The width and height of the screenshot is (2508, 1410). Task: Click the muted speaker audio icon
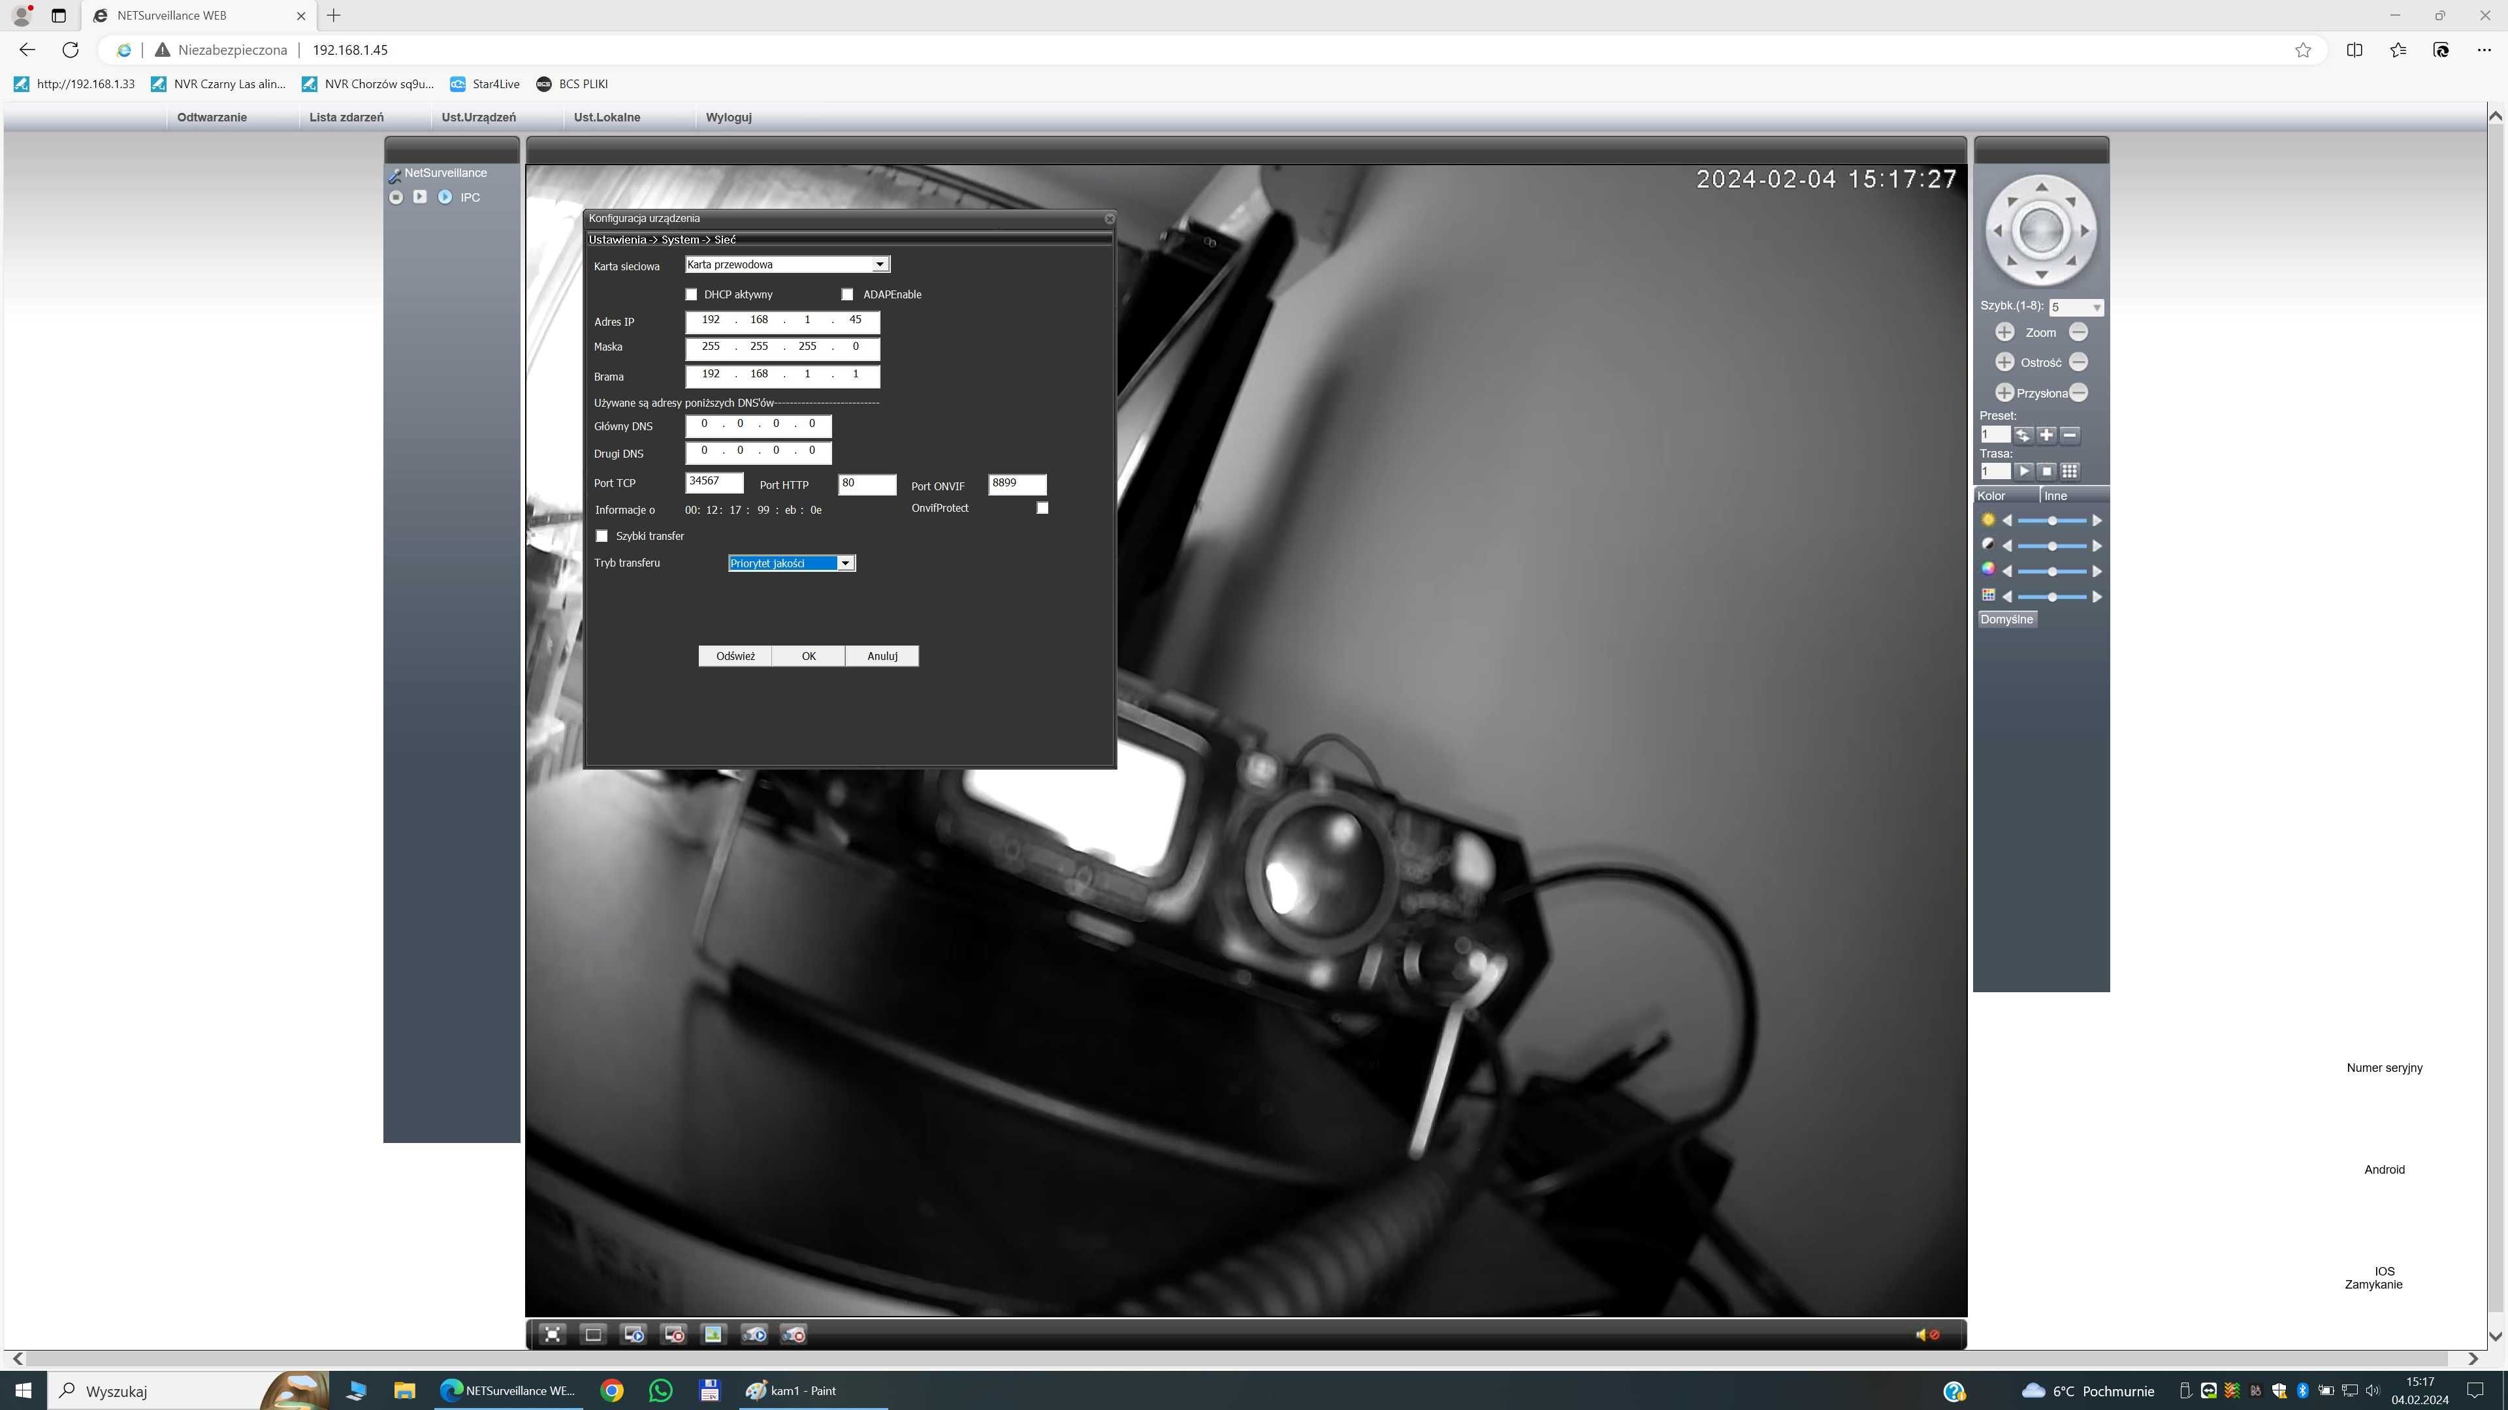pyautogui.click(x=1927, y=1334)
